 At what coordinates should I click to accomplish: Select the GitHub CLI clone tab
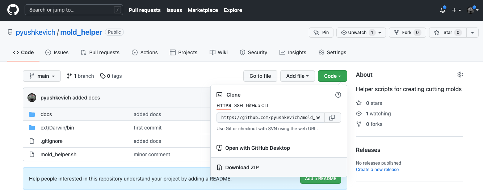257,106
